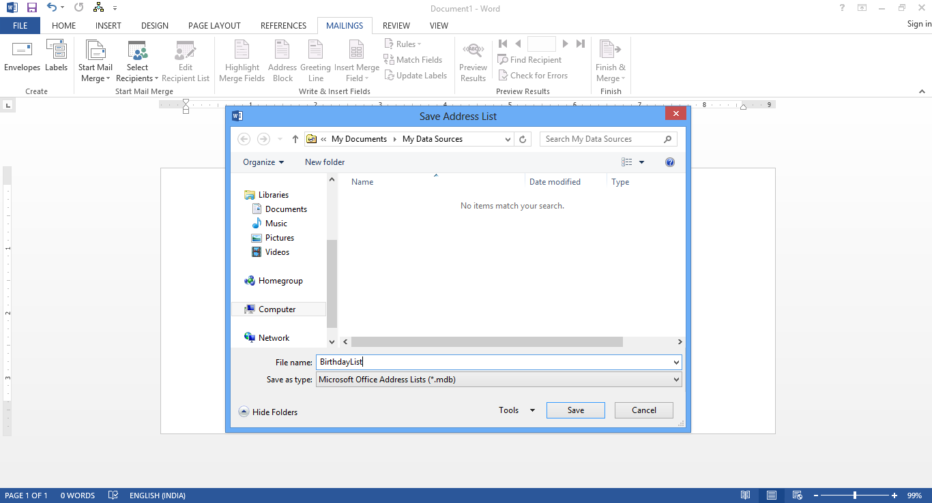The width and height of the screenshot is (932, 503).
Task: Click My Data Sources in the address path
Action: 433,139
